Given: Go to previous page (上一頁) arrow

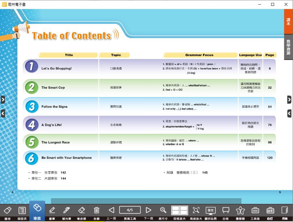Looking at the screenshot, I should 111,210.
